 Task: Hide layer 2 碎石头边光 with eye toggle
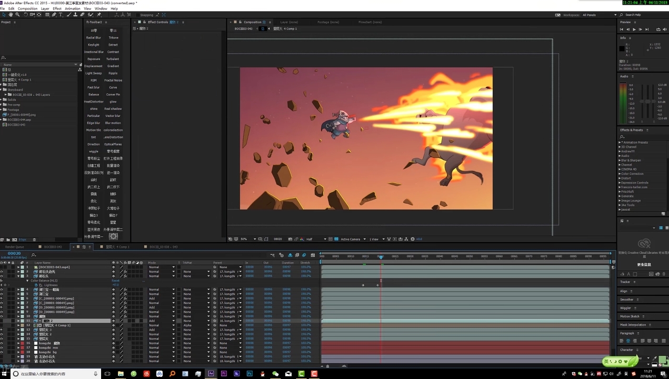tap(3, 272)
